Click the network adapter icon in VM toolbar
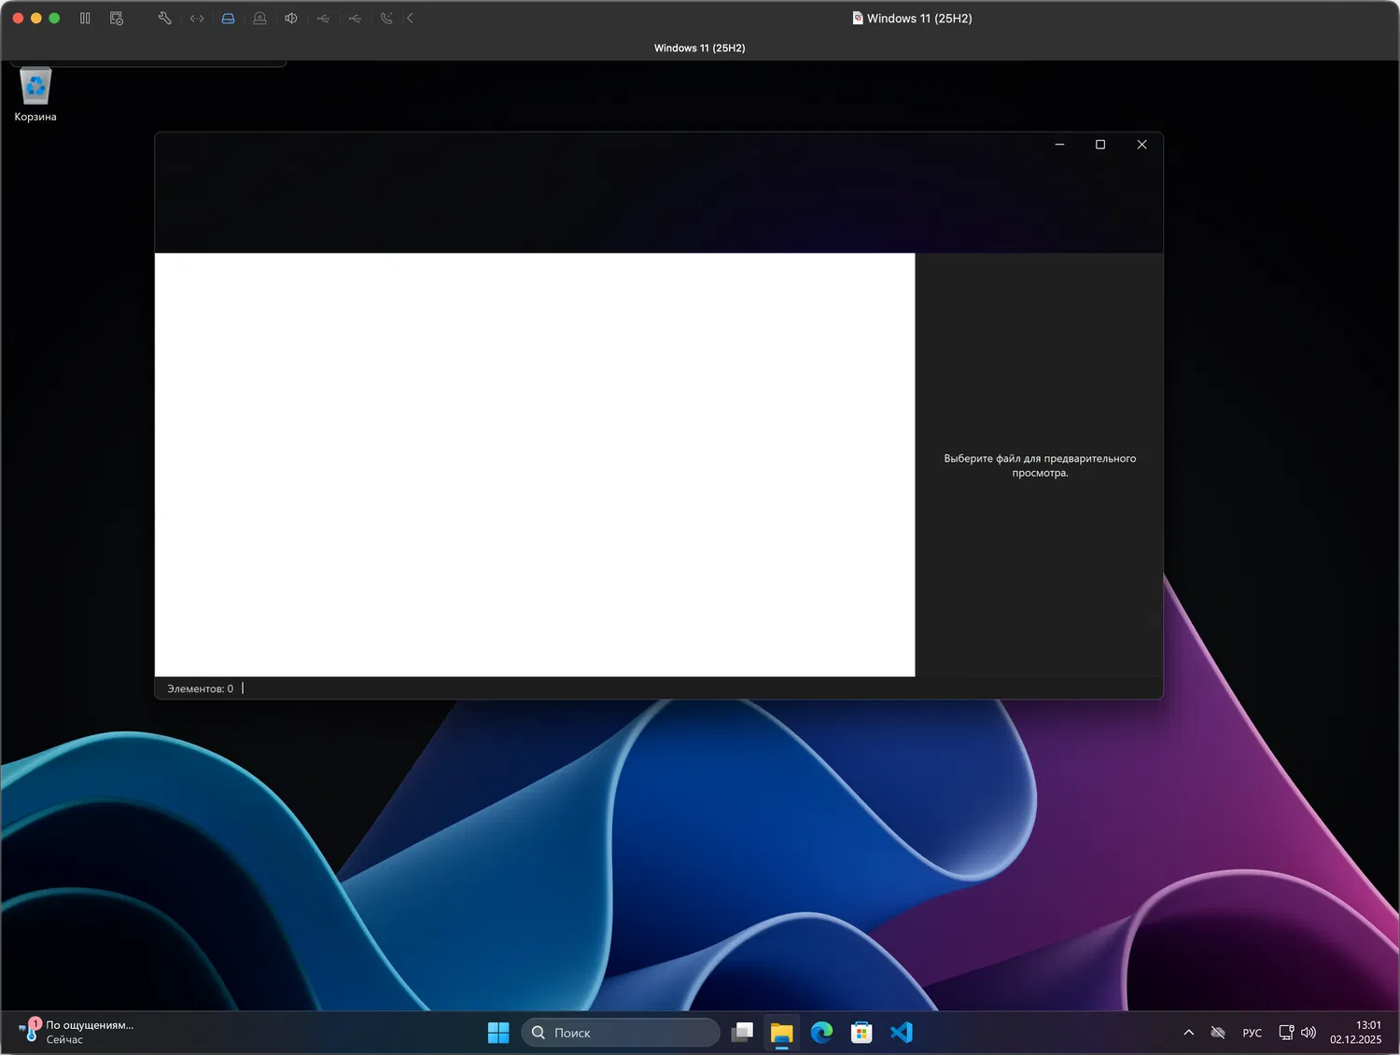 tap(197, 18)
